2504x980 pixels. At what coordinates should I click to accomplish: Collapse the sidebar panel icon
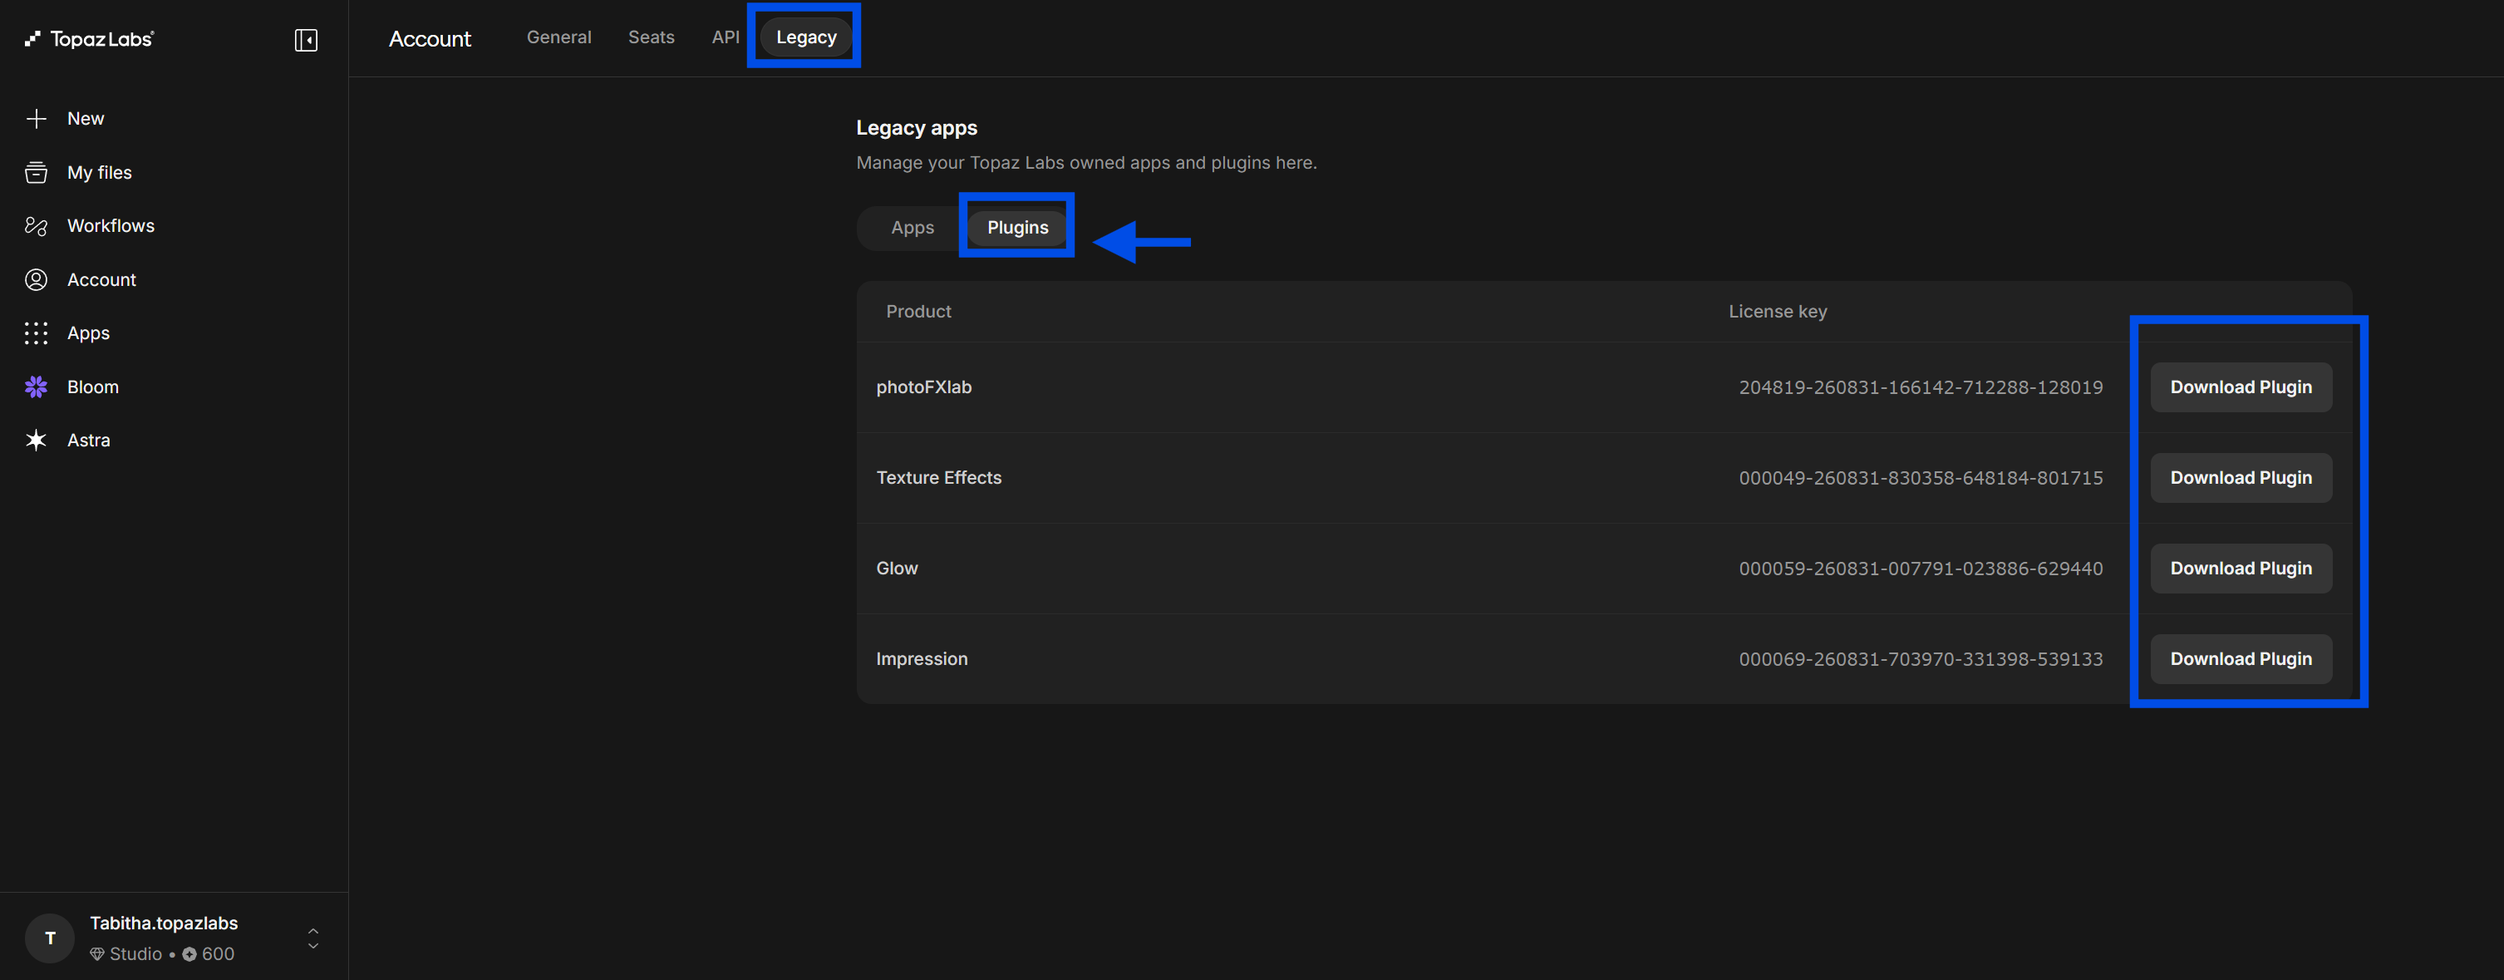pyautogui.click(x=306, y=40)
